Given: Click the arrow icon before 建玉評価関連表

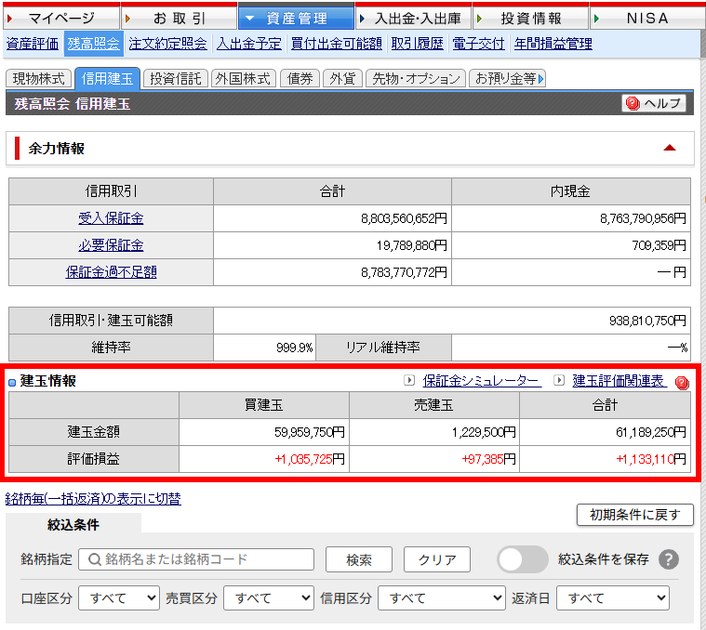Looking at the screenshot, I should [559, 381].
